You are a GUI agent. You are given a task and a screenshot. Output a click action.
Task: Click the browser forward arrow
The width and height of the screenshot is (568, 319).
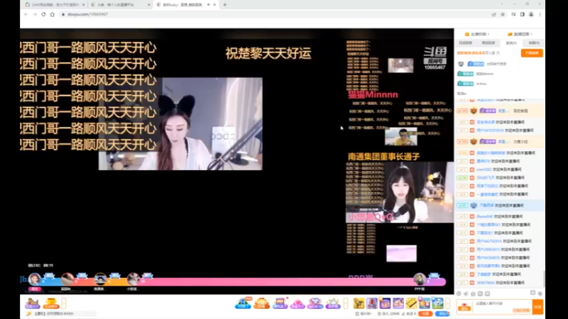35,14
